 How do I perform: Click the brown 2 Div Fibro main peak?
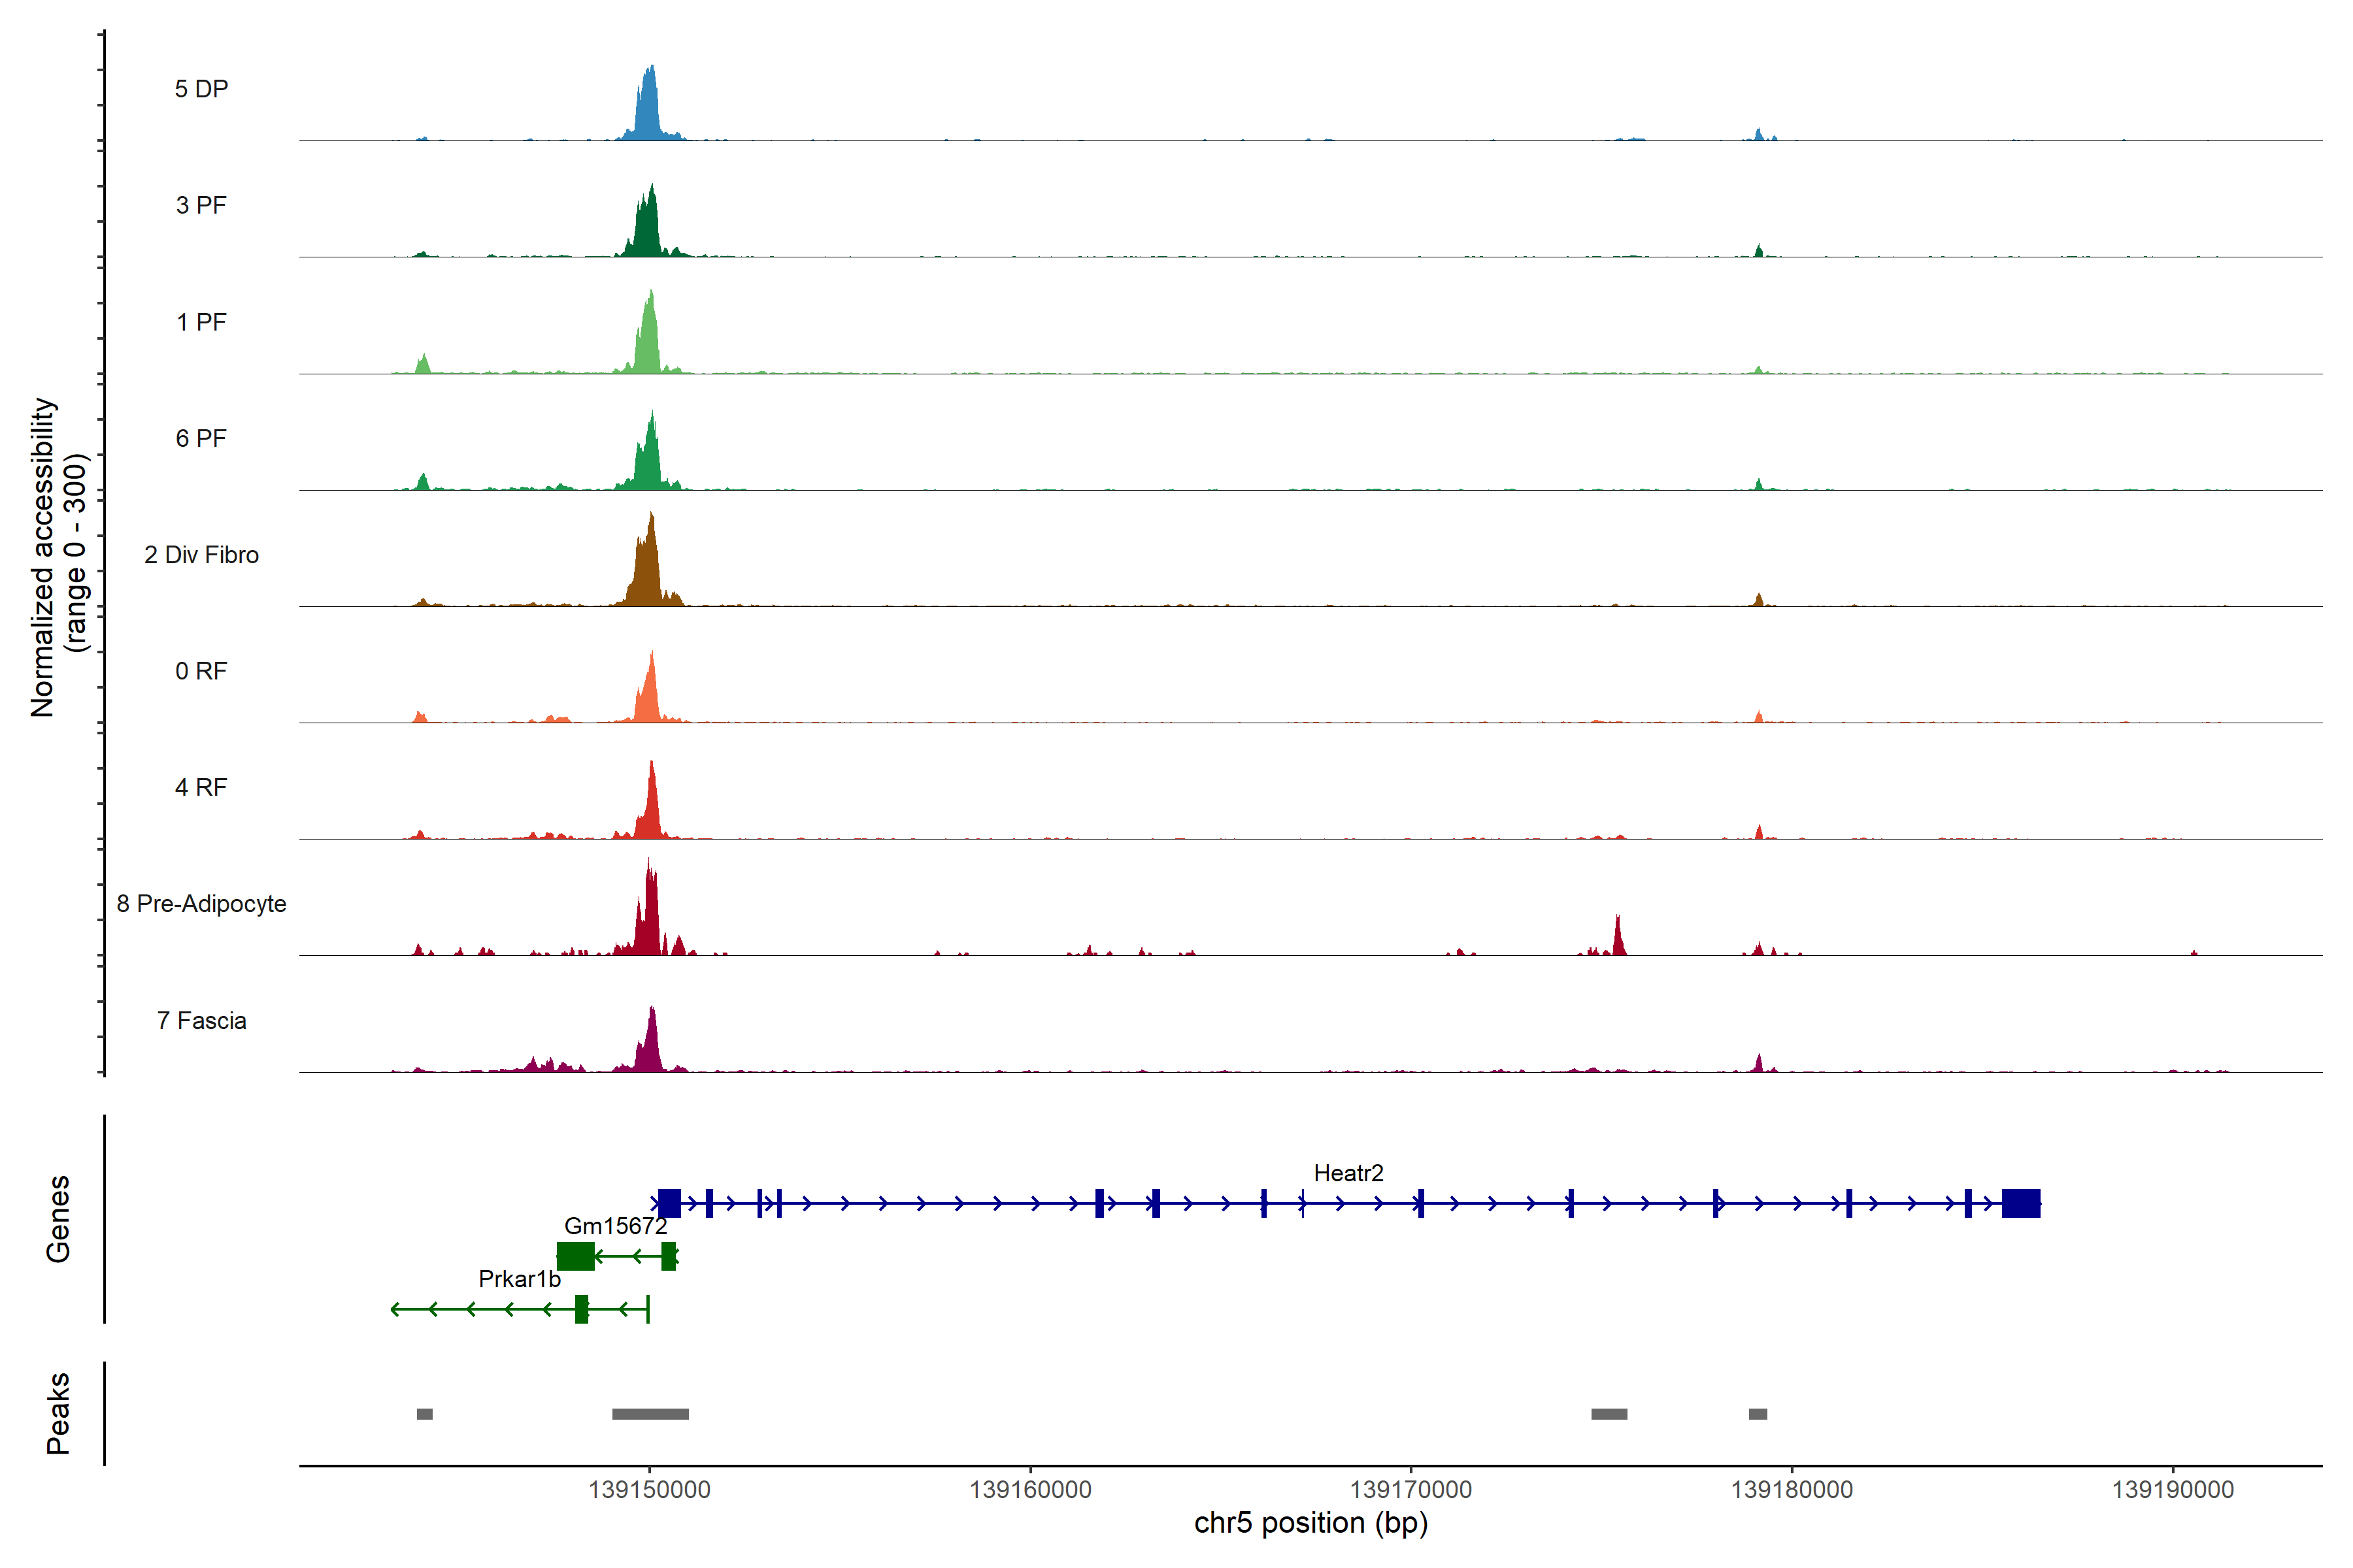[x=648, y=570]
